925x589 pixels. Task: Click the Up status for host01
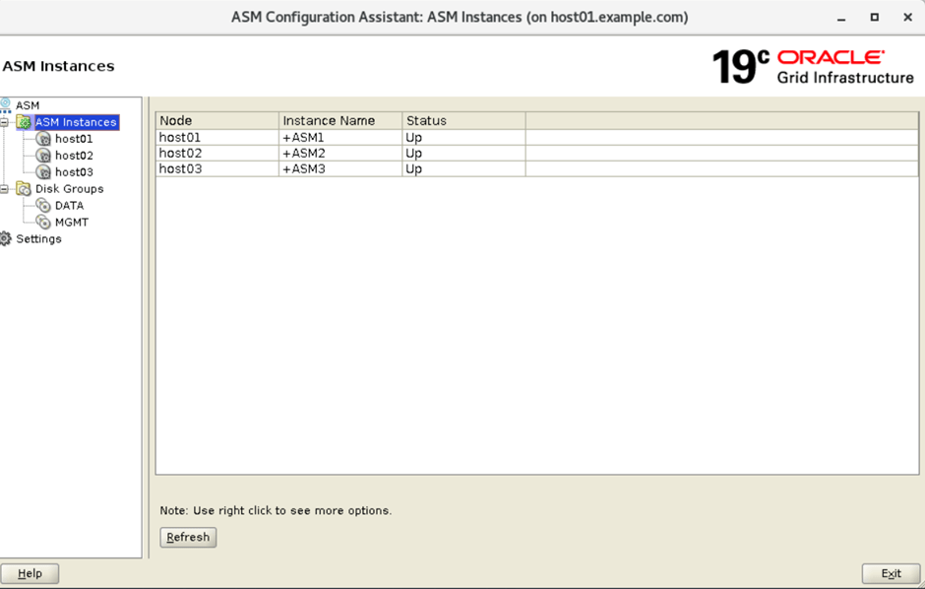[463, 137]
